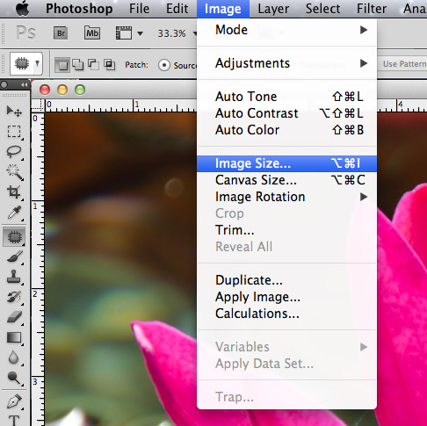This screenshot has height=426, width=427.
Task: Select the Pen tool
Action: pos(14,401)
